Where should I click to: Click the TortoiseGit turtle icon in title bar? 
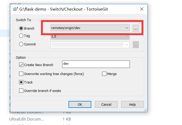point(15,9)
